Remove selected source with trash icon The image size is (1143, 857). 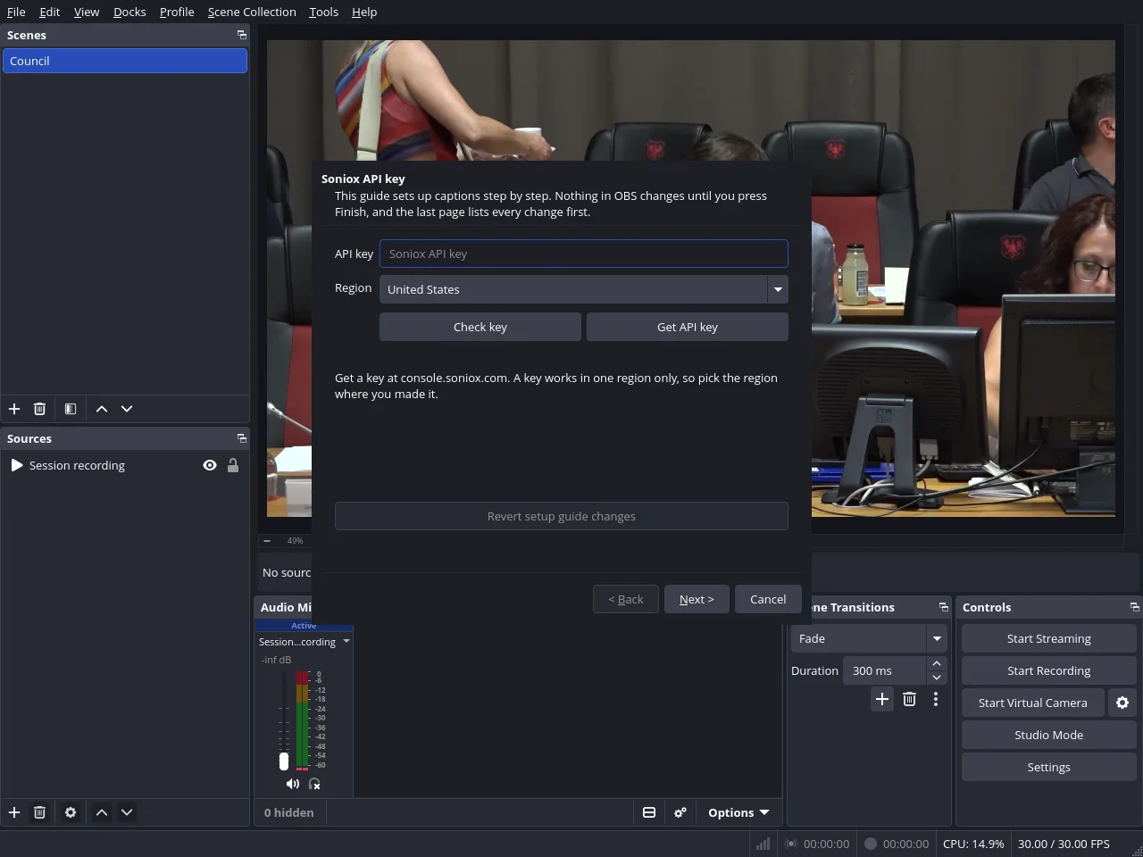tap(39, 812)
